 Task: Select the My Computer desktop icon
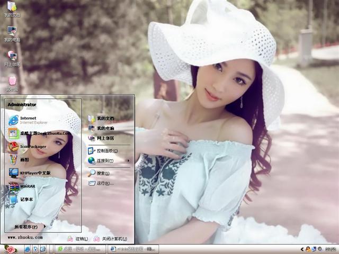point(12,34)
